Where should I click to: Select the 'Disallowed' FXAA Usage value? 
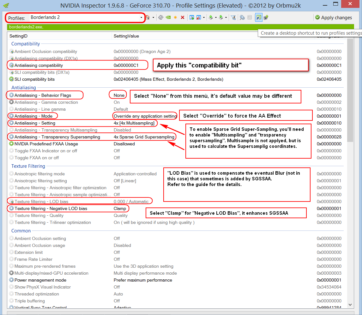tap(124, 144)
